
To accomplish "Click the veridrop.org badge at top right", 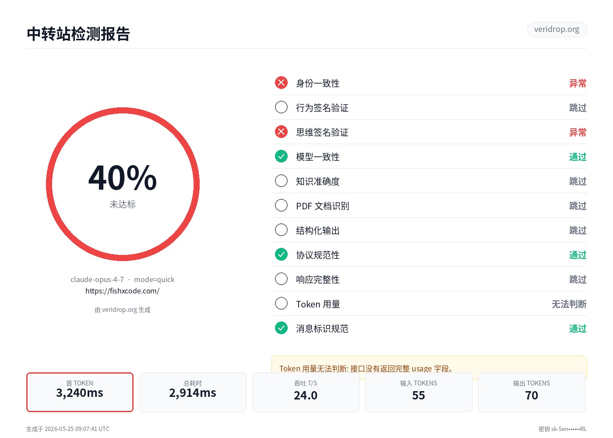I will [557, 29].
